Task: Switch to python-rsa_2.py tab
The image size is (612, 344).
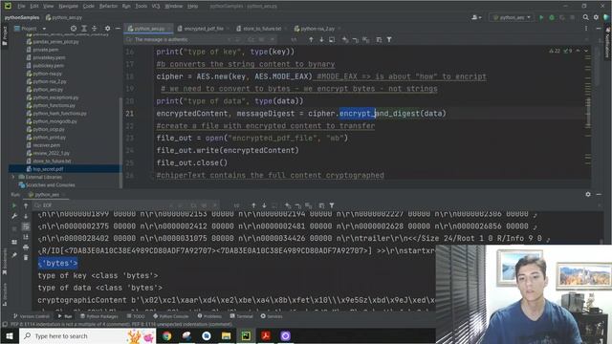Action: pos(317,29)
